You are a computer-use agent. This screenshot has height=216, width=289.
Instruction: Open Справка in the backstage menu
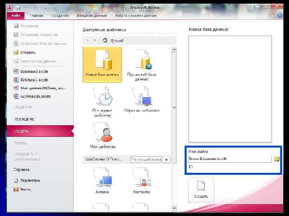coord(21,170)
